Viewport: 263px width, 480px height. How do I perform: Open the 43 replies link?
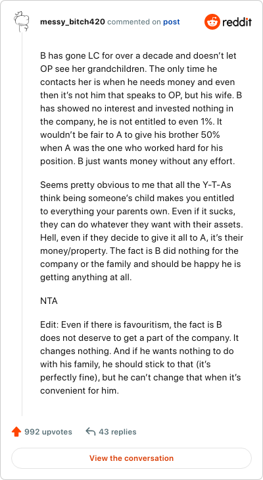(x=118, y=432)
